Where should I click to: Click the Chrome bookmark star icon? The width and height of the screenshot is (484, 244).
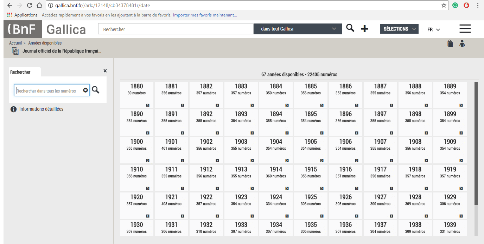pos(444,5)
